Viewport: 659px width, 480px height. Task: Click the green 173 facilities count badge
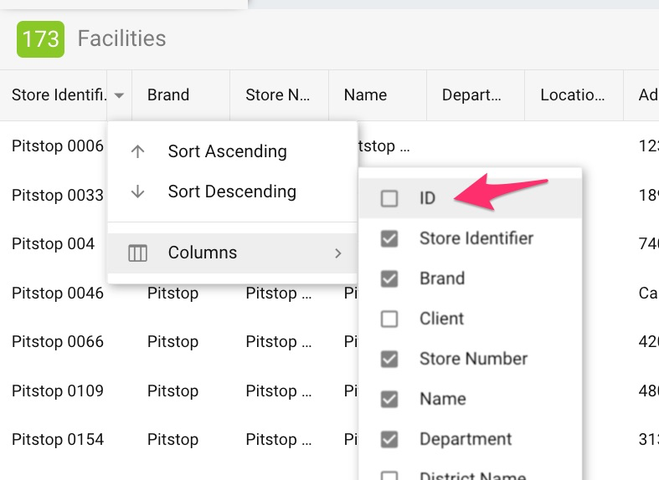tap(40, 38)
